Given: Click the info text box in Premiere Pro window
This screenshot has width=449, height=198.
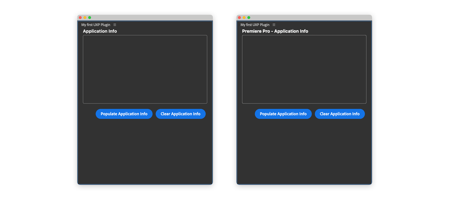Looking at the screenshot, I should pos(304,69).
